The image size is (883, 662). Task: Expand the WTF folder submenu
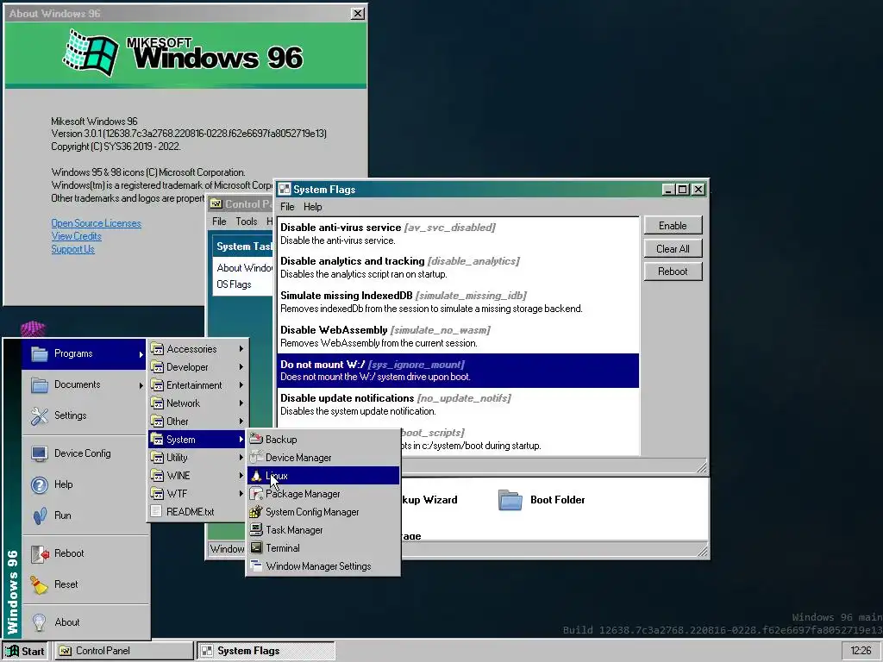197,494
